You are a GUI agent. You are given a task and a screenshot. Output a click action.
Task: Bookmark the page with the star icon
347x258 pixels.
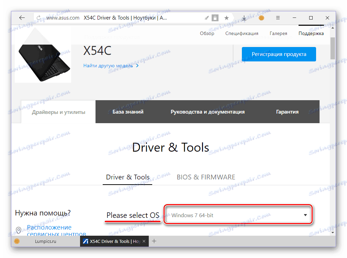(x=226, y=18)
